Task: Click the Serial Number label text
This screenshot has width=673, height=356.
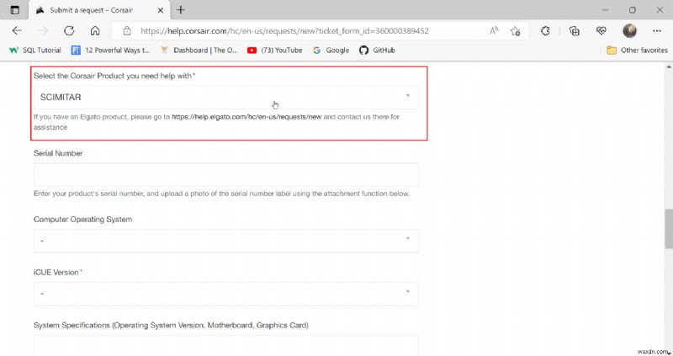Action: coord(58,153)
